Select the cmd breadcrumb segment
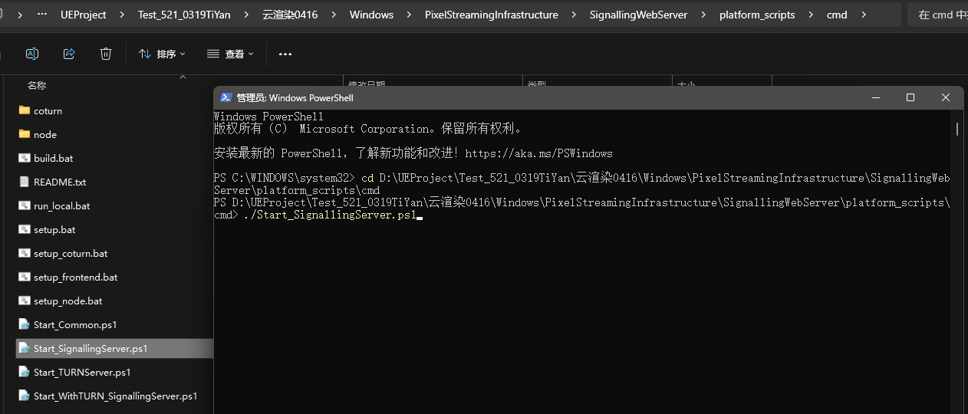The width and height of the screenshot is (968, 414). point(837,15)
